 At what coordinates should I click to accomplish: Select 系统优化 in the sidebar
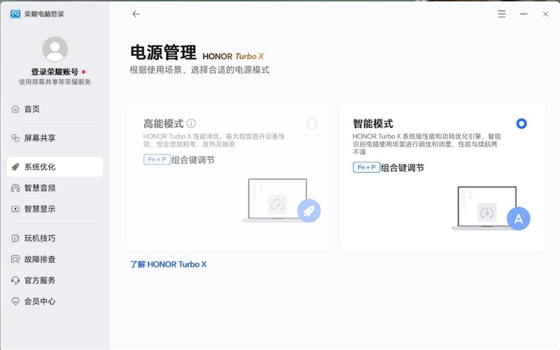[55, 167]
